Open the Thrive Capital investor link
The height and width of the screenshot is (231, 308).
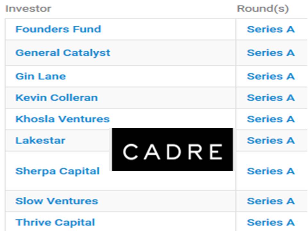tap(55, 223)
